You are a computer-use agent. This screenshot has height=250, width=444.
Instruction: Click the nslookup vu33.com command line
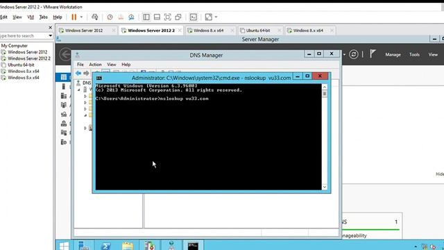pyautogui.click(x=152, y=99)
